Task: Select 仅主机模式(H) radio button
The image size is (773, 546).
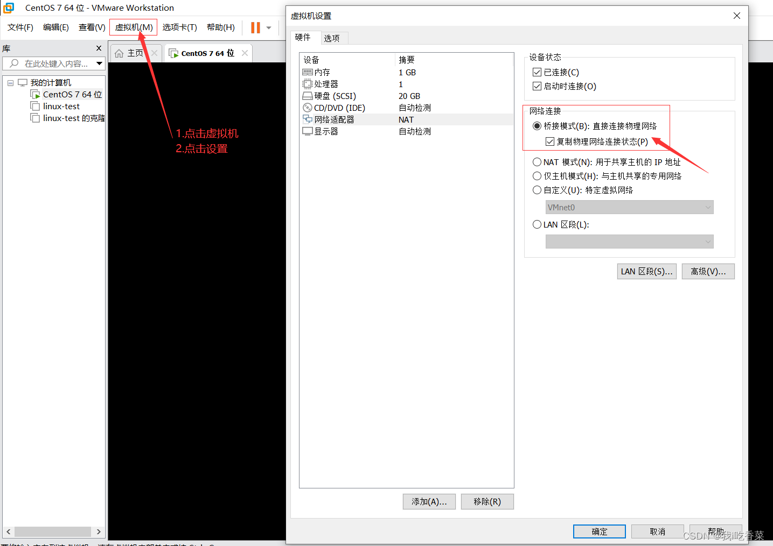Action: pos(537,176)
